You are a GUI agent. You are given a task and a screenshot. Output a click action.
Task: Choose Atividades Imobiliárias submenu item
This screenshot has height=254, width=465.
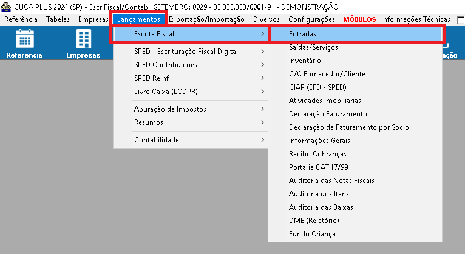pyautogui.click(x=355, y=101)
